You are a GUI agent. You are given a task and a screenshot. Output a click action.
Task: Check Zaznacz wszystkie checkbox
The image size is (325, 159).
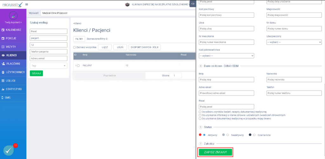[75, 47]
